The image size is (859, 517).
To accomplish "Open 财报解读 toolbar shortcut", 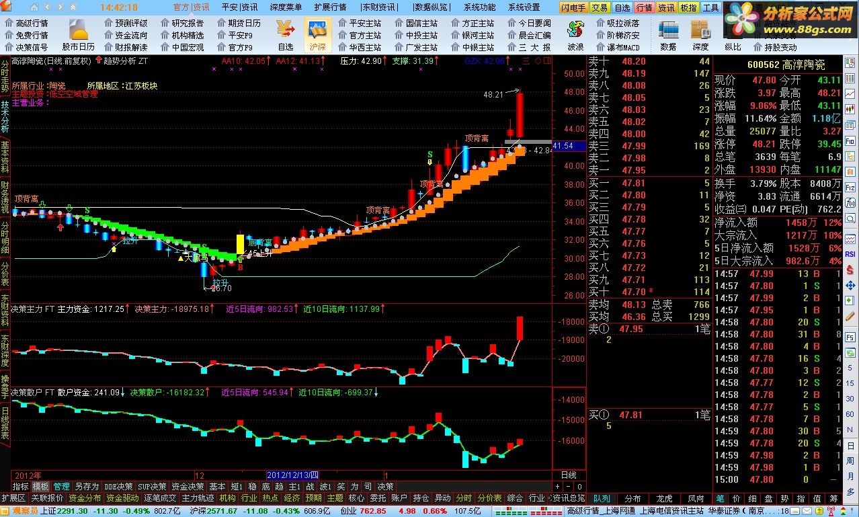I will (124, 47).
